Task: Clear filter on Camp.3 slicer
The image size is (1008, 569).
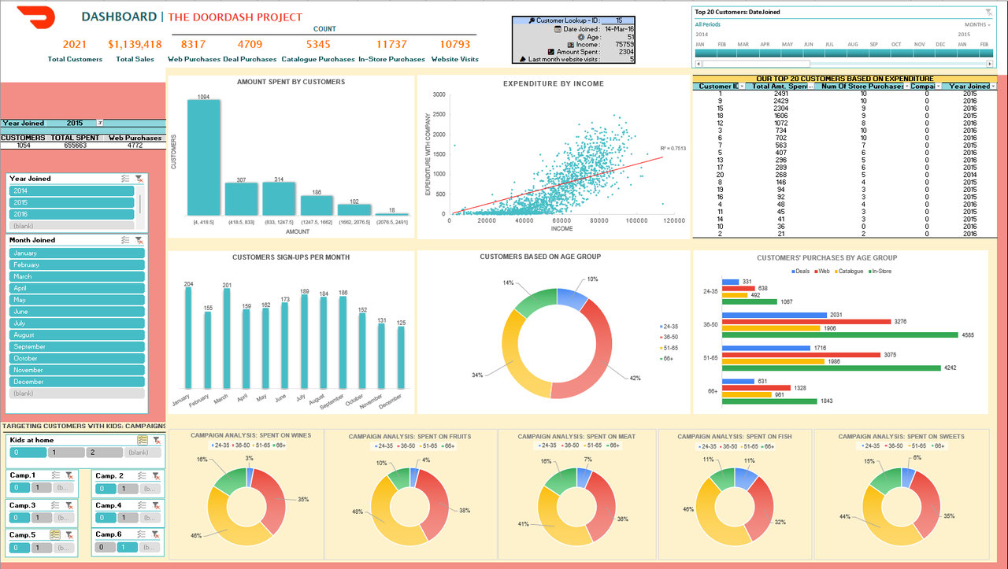Action: pyautogui.click(x=69, y=505)
